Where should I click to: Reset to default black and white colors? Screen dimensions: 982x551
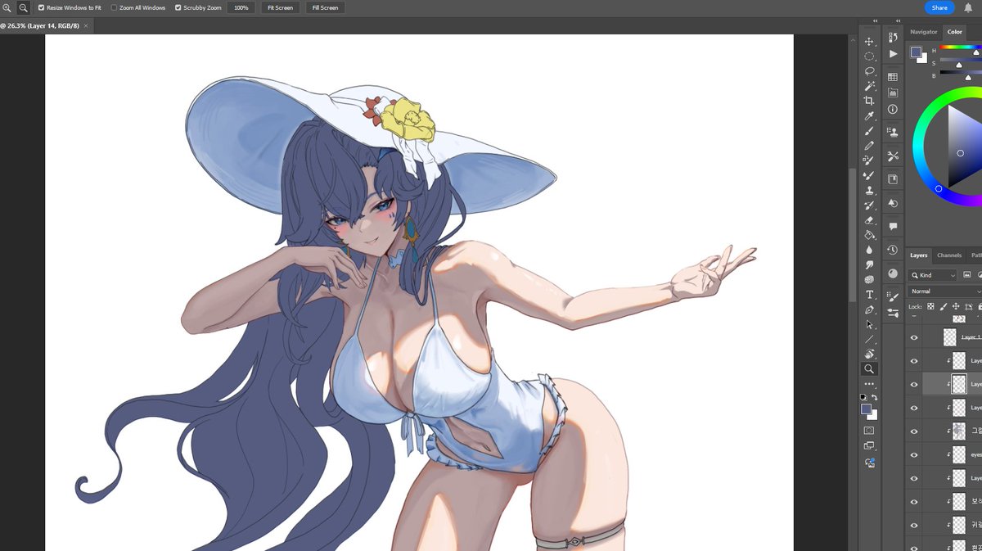click(x=863, y=397)
